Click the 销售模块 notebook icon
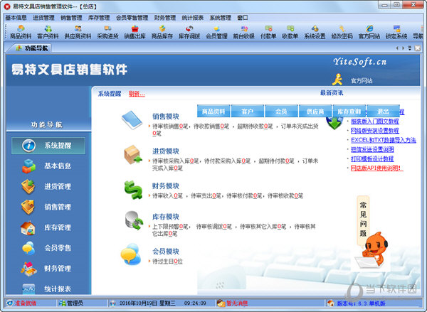 pyautogui.click(x=132, y=119)
